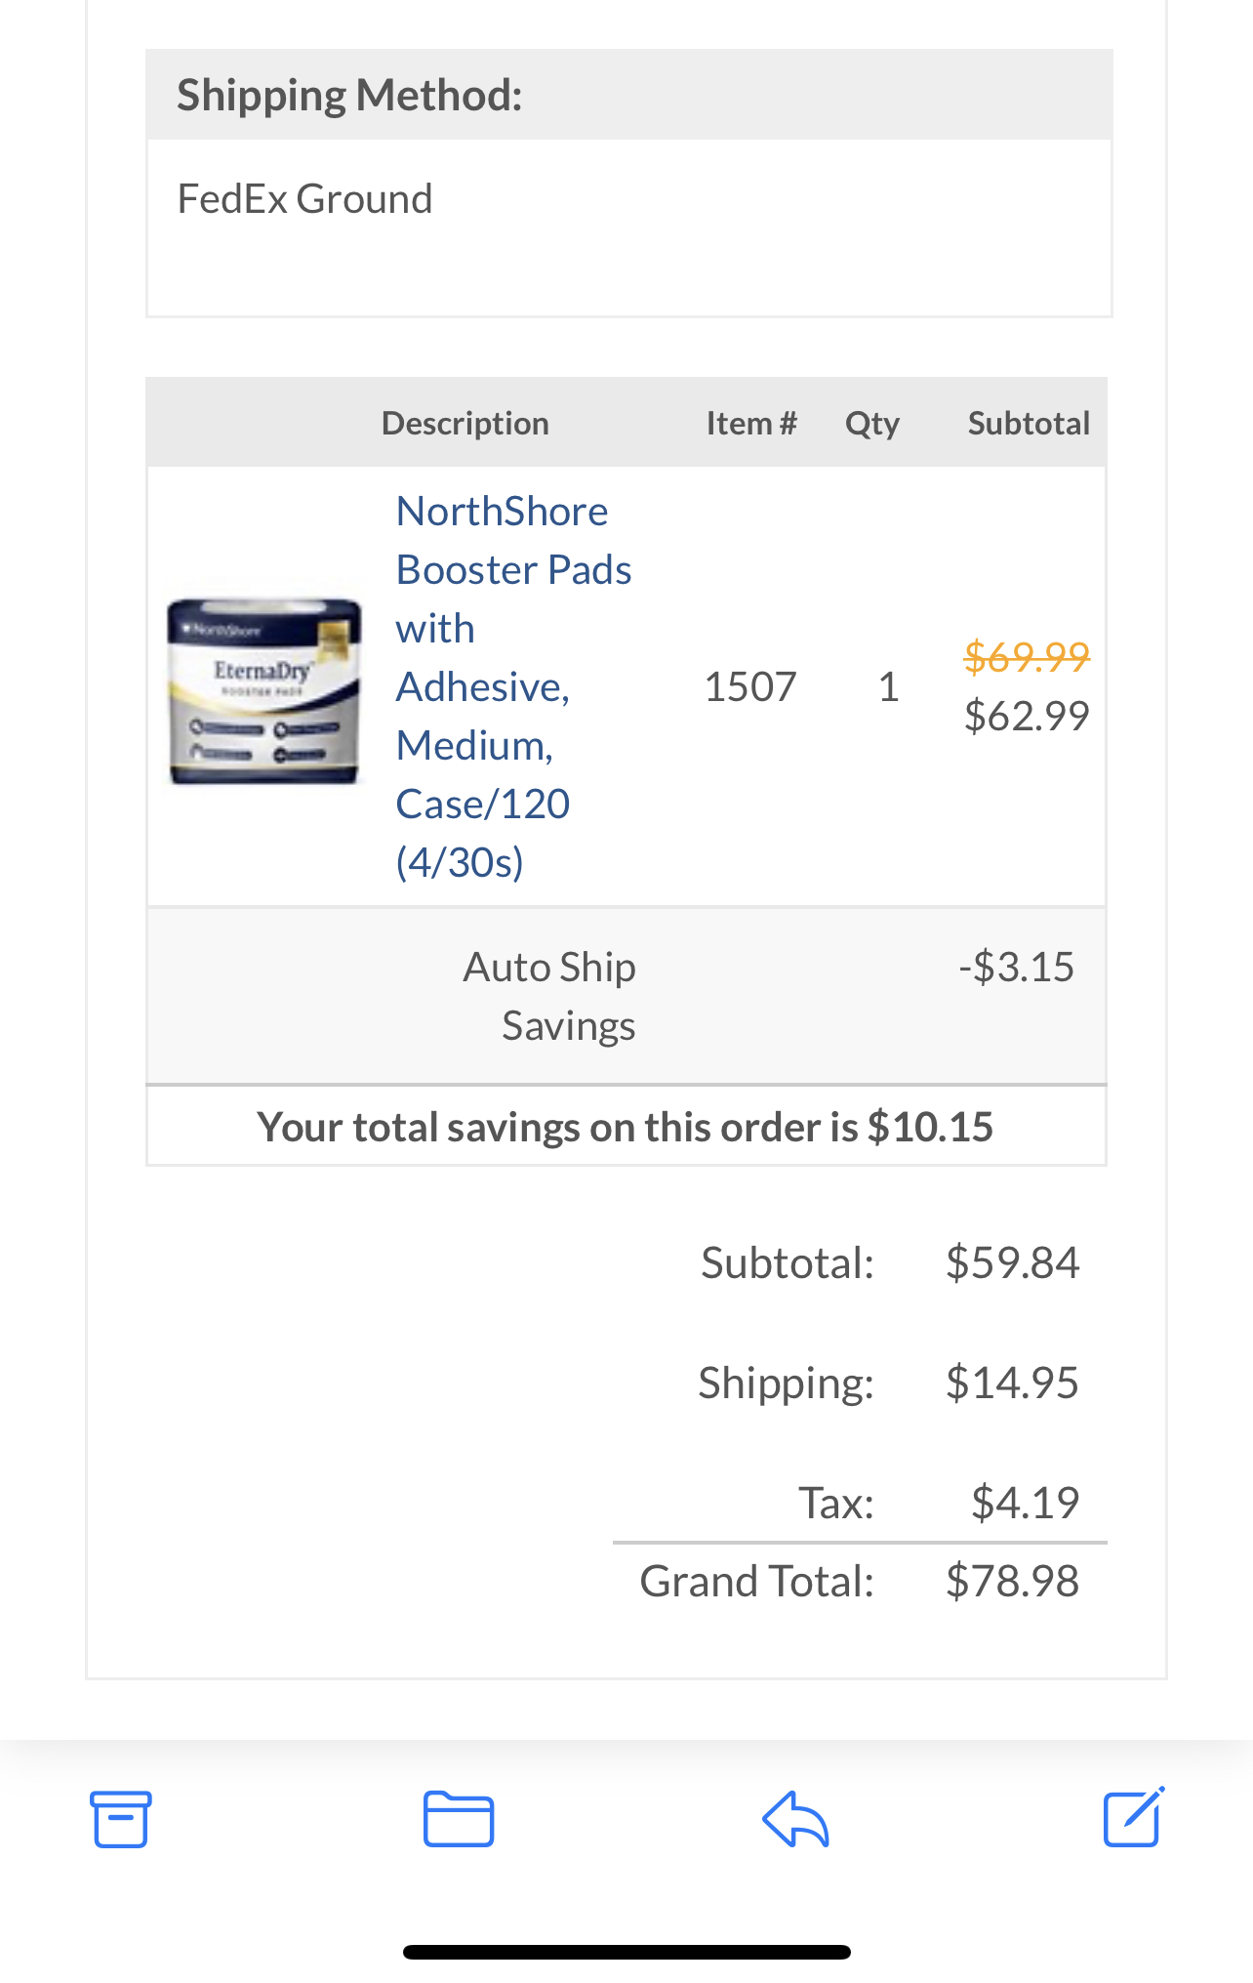Click the Item # column header
This screenshot has height=1983, width=1253.
[x=751, y=423]
